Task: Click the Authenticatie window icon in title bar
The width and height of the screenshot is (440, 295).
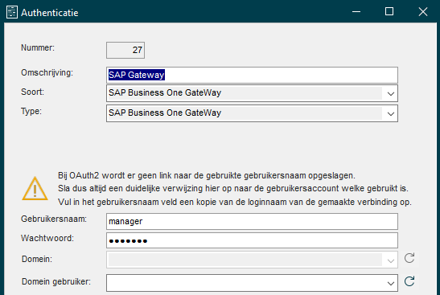Action: [x=12, y=12]
